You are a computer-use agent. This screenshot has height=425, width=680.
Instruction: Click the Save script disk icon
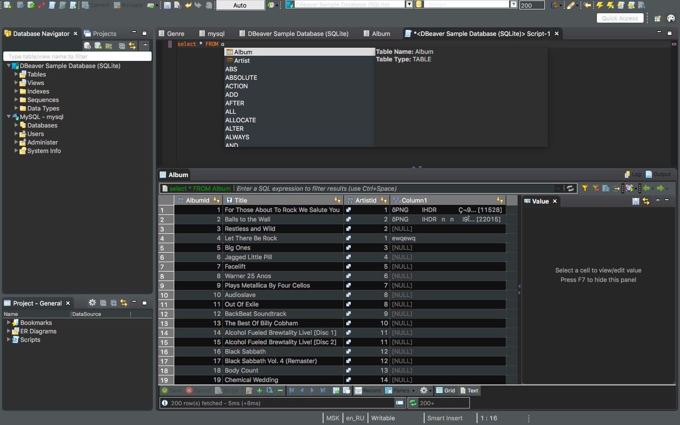[167, 5]
